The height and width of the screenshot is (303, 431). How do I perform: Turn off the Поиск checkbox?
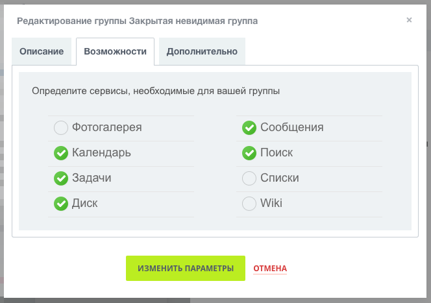(249, 153)
